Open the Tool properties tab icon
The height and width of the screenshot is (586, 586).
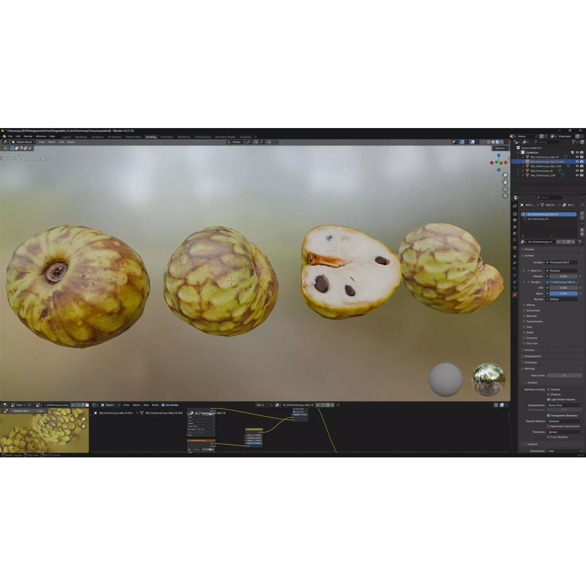pos(514,206)
